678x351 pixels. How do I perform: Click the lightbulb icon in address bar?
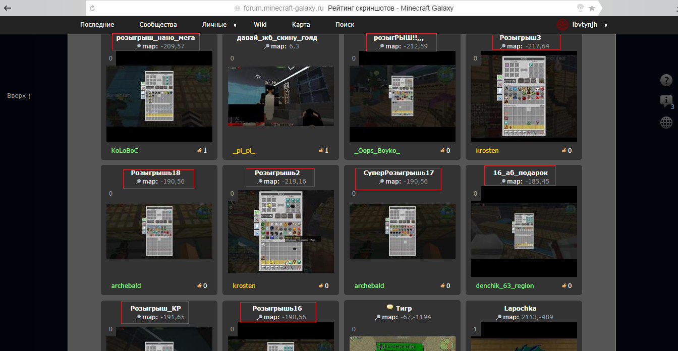[x=581, y=8]
